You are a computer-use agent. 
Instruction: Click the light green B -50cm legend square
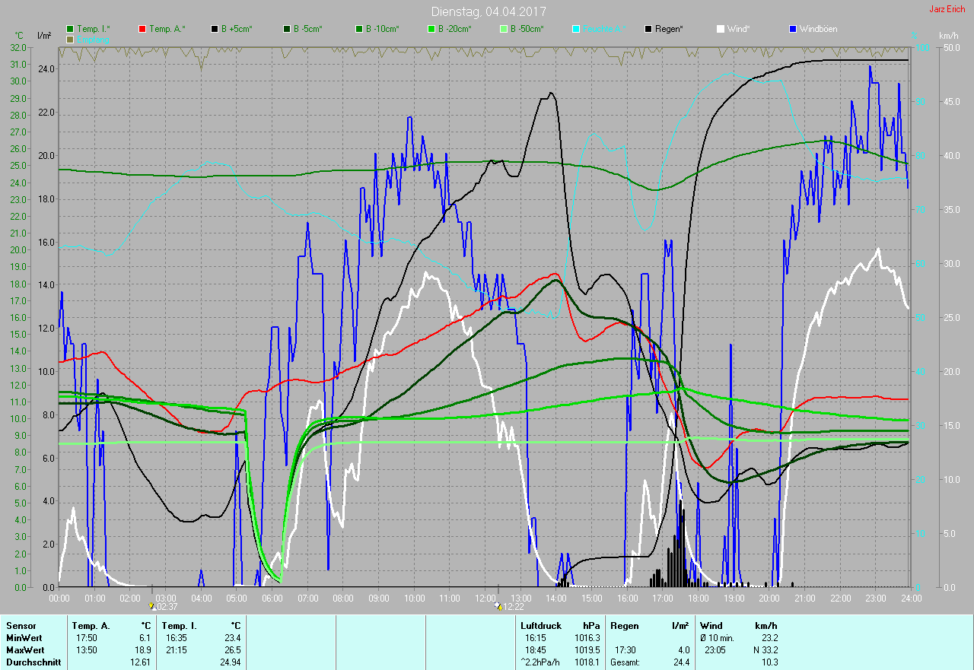click(x=502, y=29)
